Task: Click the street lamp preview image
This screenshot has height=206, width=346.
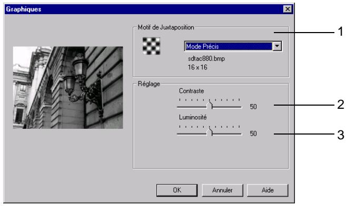Action: click(x=68, y=87)
